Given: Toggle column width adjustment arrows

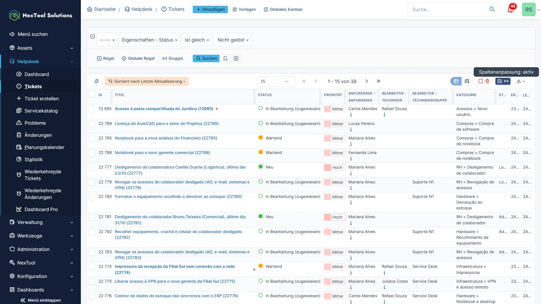Looking at the screenshot, I should pyautogui.click(x=506, y=81).
